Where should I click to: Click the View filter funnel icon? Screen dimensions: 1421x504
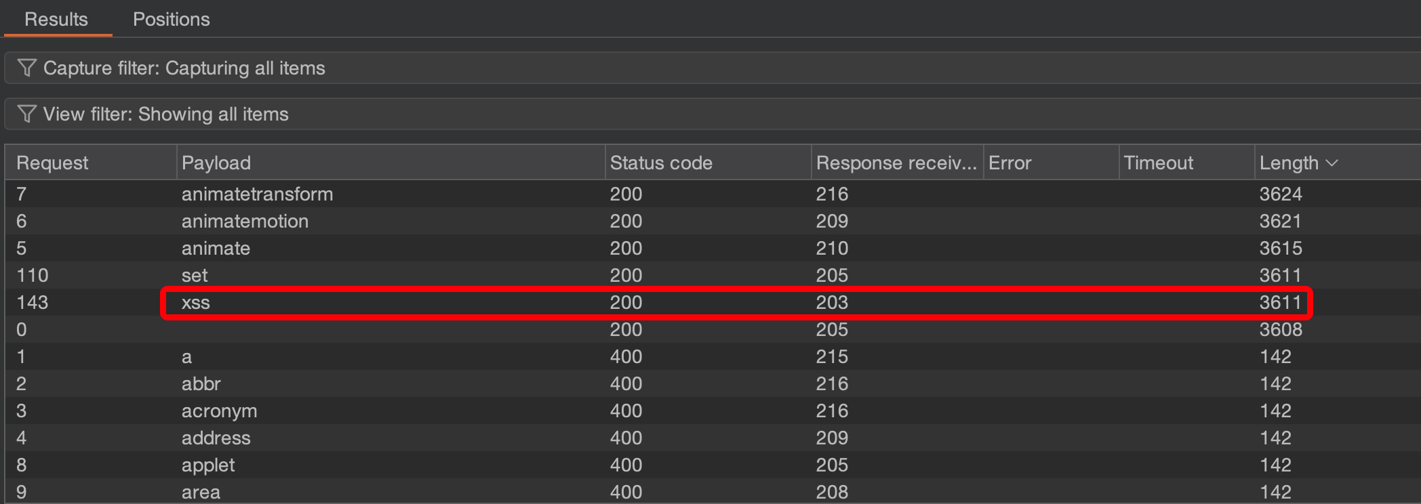click(26, 114)
